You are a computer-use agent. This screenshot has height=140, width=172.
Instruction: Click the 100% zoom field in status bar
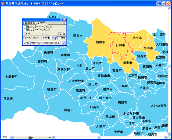click(5, 138)
